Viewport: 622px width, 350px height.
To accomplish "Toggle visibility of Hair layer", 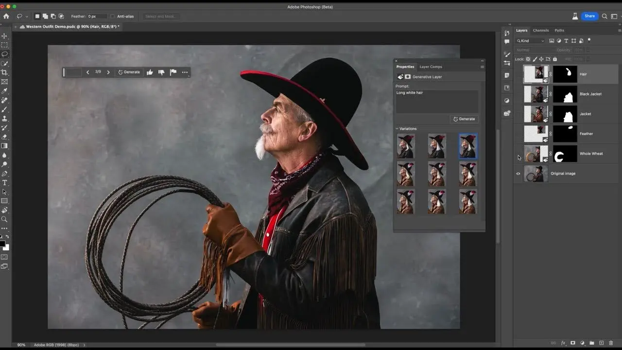I will 518,74.
